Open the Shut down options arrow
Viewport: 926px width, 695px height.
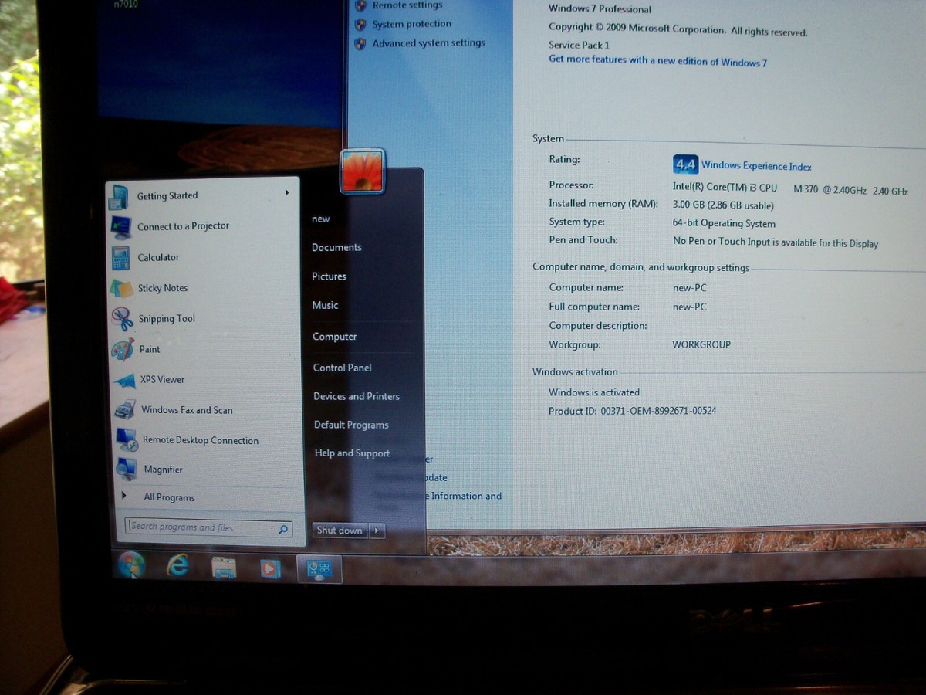click(x=377, y=531)
